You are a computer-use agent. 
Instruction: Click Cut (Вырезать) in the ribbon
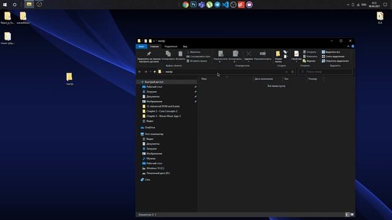tap(194, 52)
